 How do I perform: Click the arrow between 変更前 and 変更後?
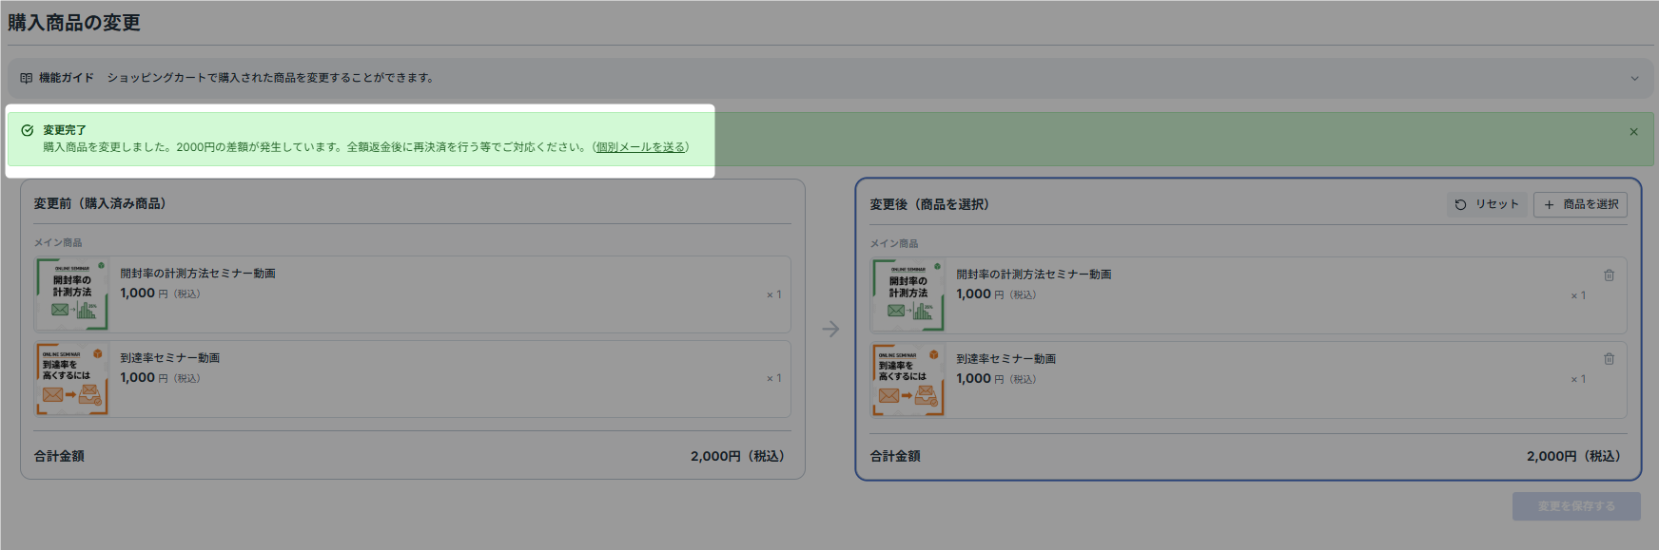tap(830, 329)
